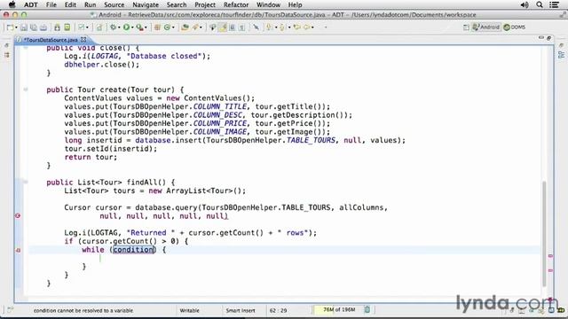Toggle the Show Whitespace Characters icon
Viewport: 568px width, 319px height.
[242, 27]
